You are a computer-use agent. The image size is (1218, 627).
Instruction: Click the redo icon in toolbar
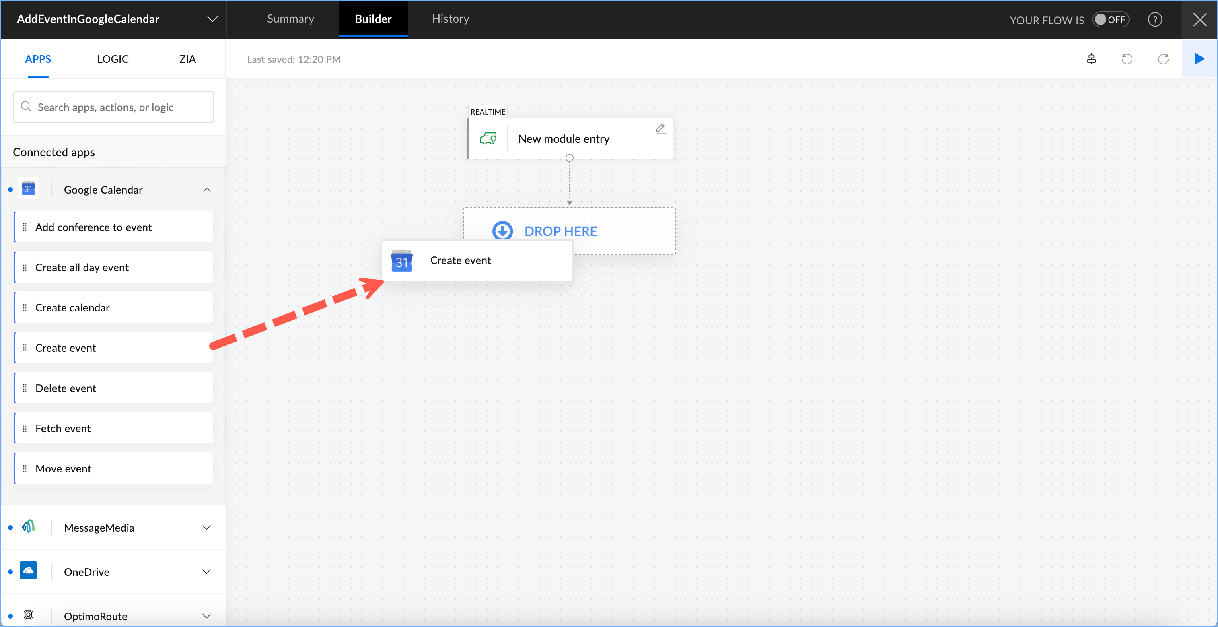tap(1162, 59)
